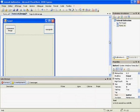Open the Object Browser toolbar icon
Screen dimensions: 140x112
[86, 10]
